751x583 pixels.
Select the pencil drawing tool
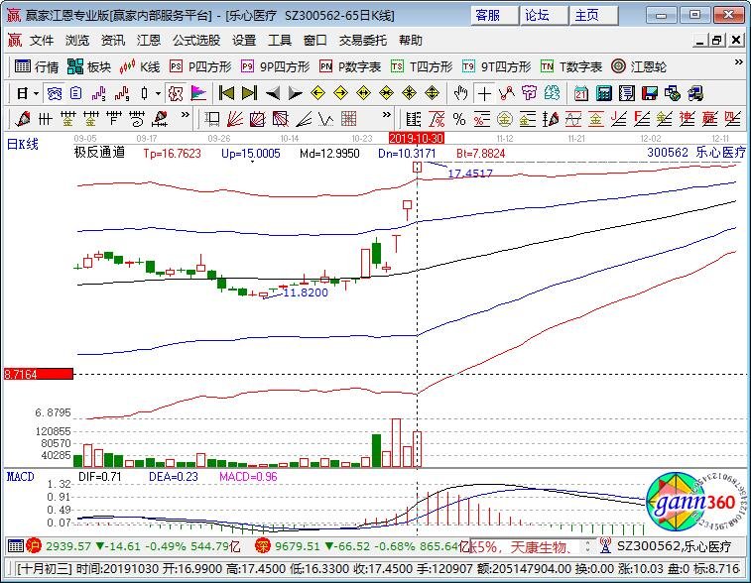point(23,118)
